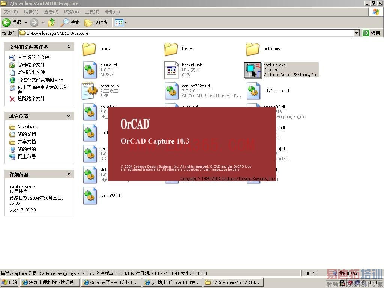
Task: Select the crack folder icon
Action: pos(89,49)
